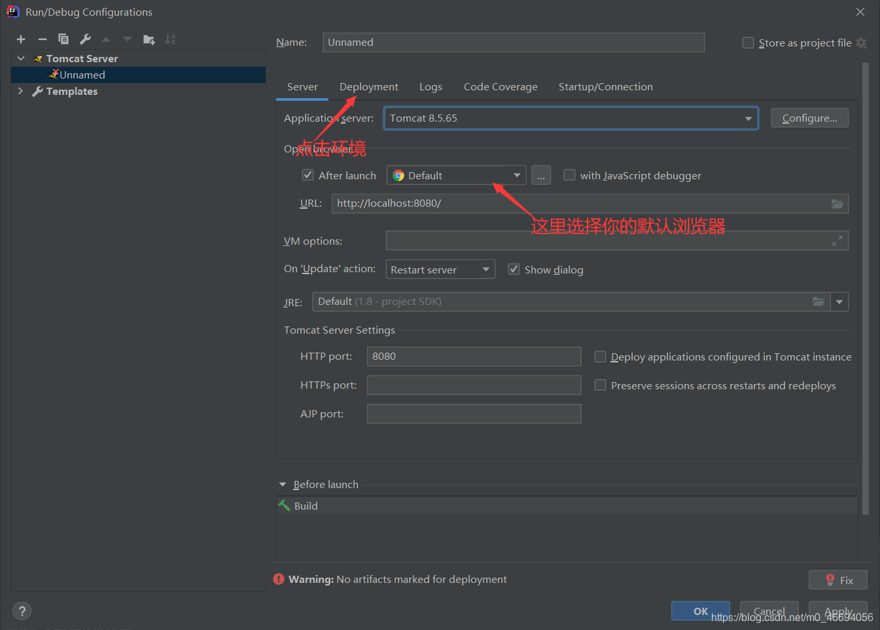Screen dimensions: 880x630
Task: Remove selected configuration with minus icon
Action: point(43,39)
